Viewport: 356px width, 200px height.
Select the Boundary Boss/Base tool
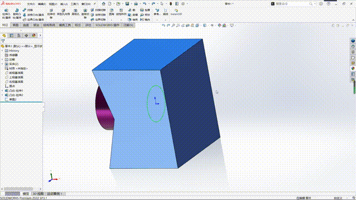[33, 20]
